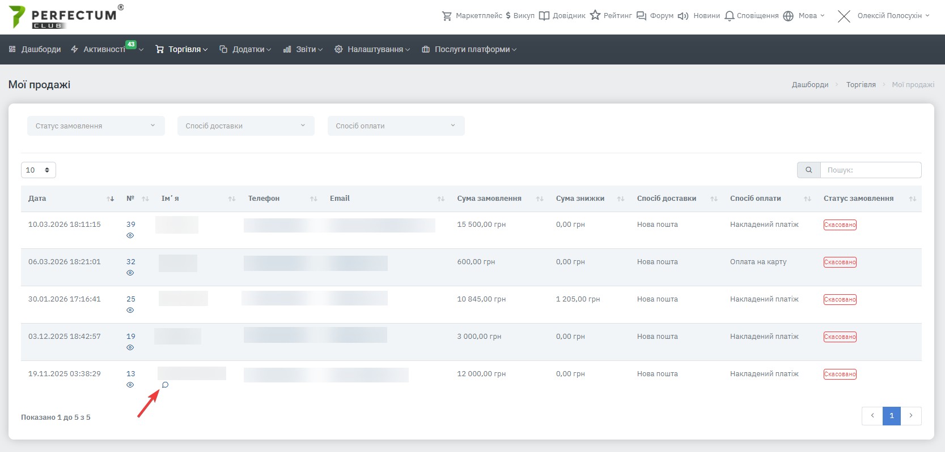Click the Довідник book icon
Image resolution: width=945 pixels, height=452 pixels.
[x=544, y=16]
